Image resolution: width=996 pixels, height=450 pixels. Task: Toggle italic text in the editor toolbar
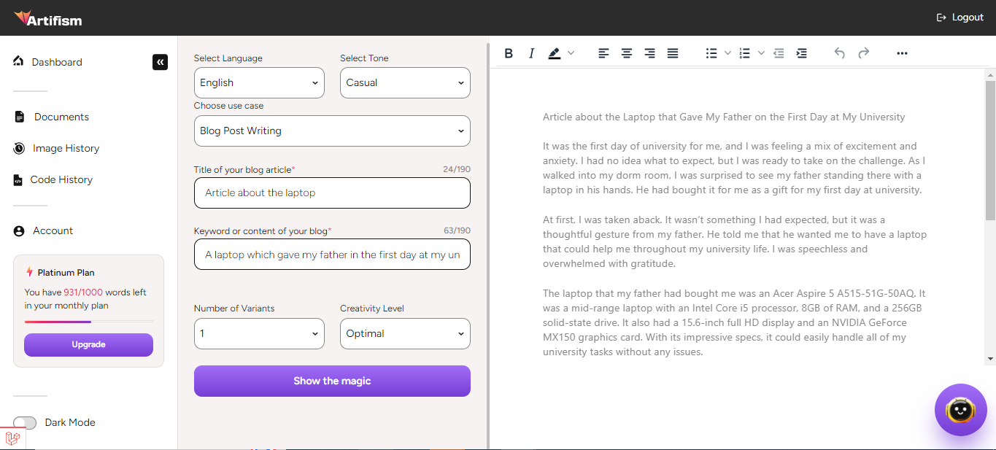pyautogui.click(x=531, y=53)
